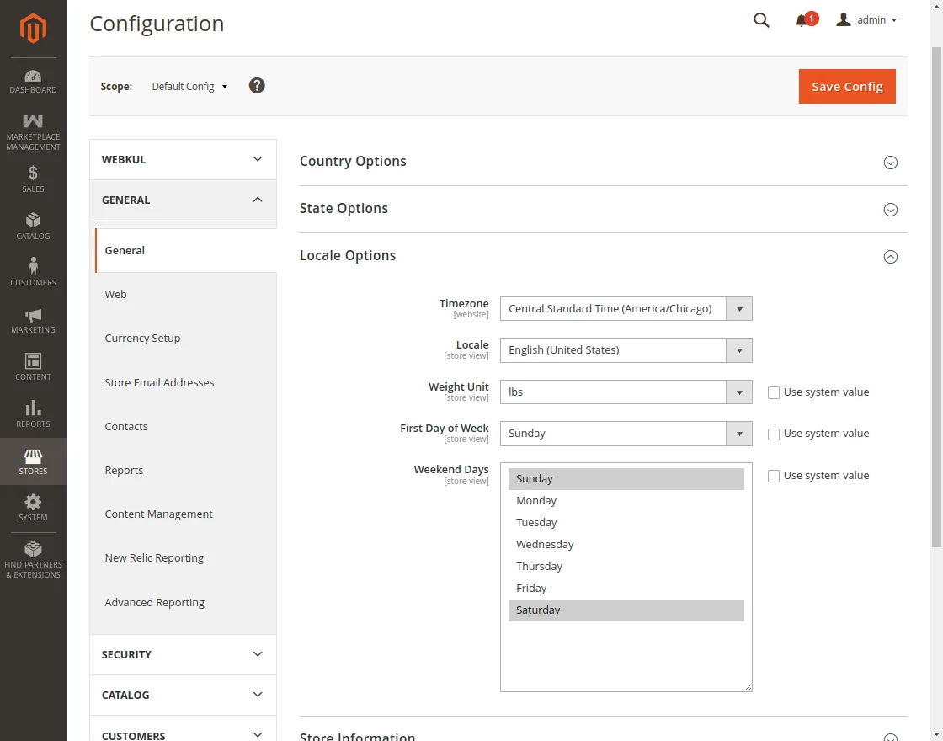Open the Dashboard from the sidebar
Image resolution: width=943 pixels, height=741 pixels.
33,80
